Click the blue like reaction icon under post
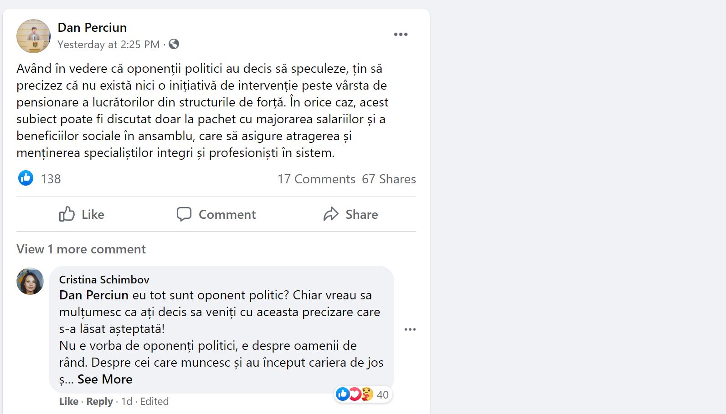 click(x=26, y=178)
